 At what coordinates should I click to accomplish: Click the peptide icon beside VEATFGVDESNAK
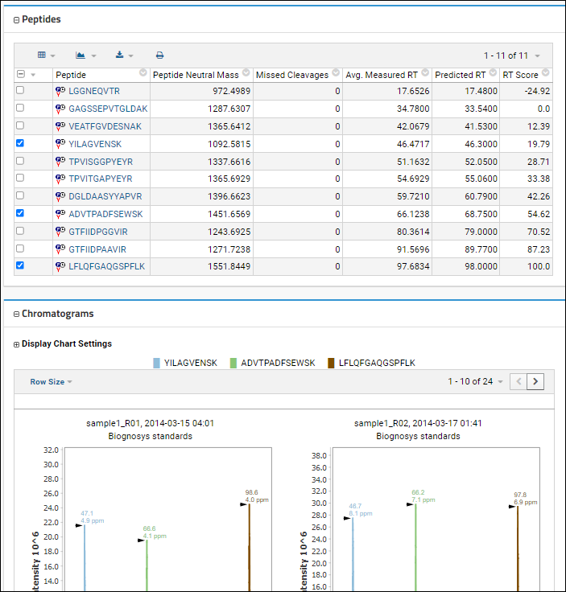(60, 126)
